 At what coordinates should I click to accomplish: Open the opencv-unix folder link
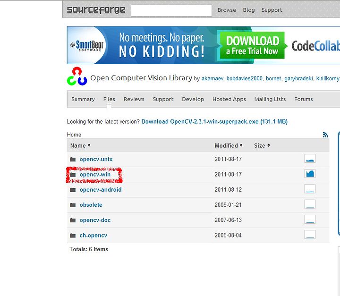pyautogui.click(x=96, y=159)
